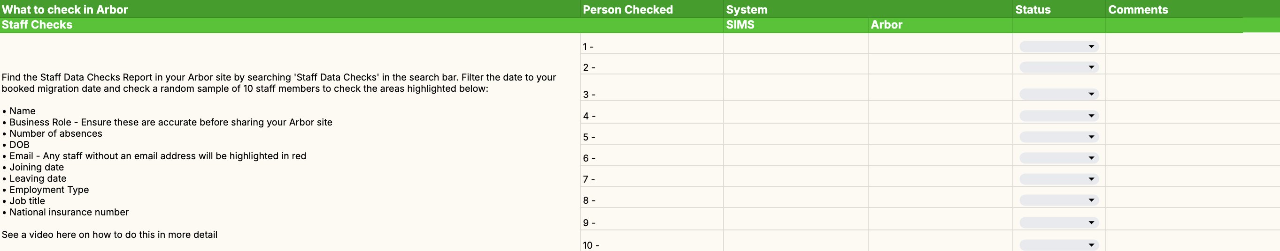Image resolution: width=1280 pixels, height=251 pixels.
Task: Click the Person Checked cell labeled '9 -'
Action: pos(651,222)
